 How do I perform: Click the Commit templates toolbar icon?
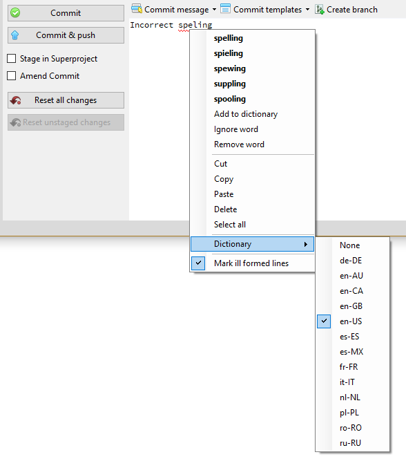[x=225, y=9]
